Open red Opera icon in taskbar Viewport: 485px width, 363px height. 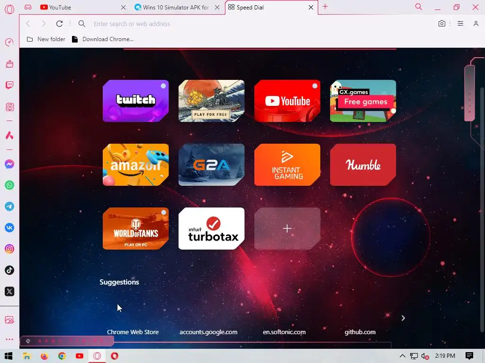(x=115, y=356)
